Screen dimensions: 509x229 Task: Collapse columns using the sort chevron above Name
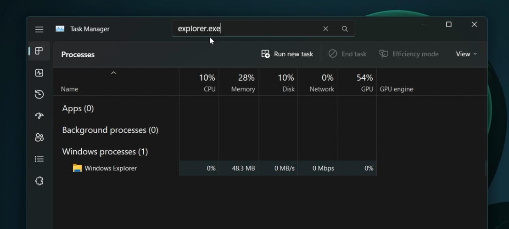113,73
